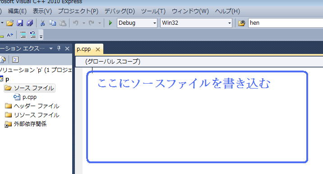The image size is (323, 174).
Task: Open the Debug configuration dropdown
Action: pos(137,23)
